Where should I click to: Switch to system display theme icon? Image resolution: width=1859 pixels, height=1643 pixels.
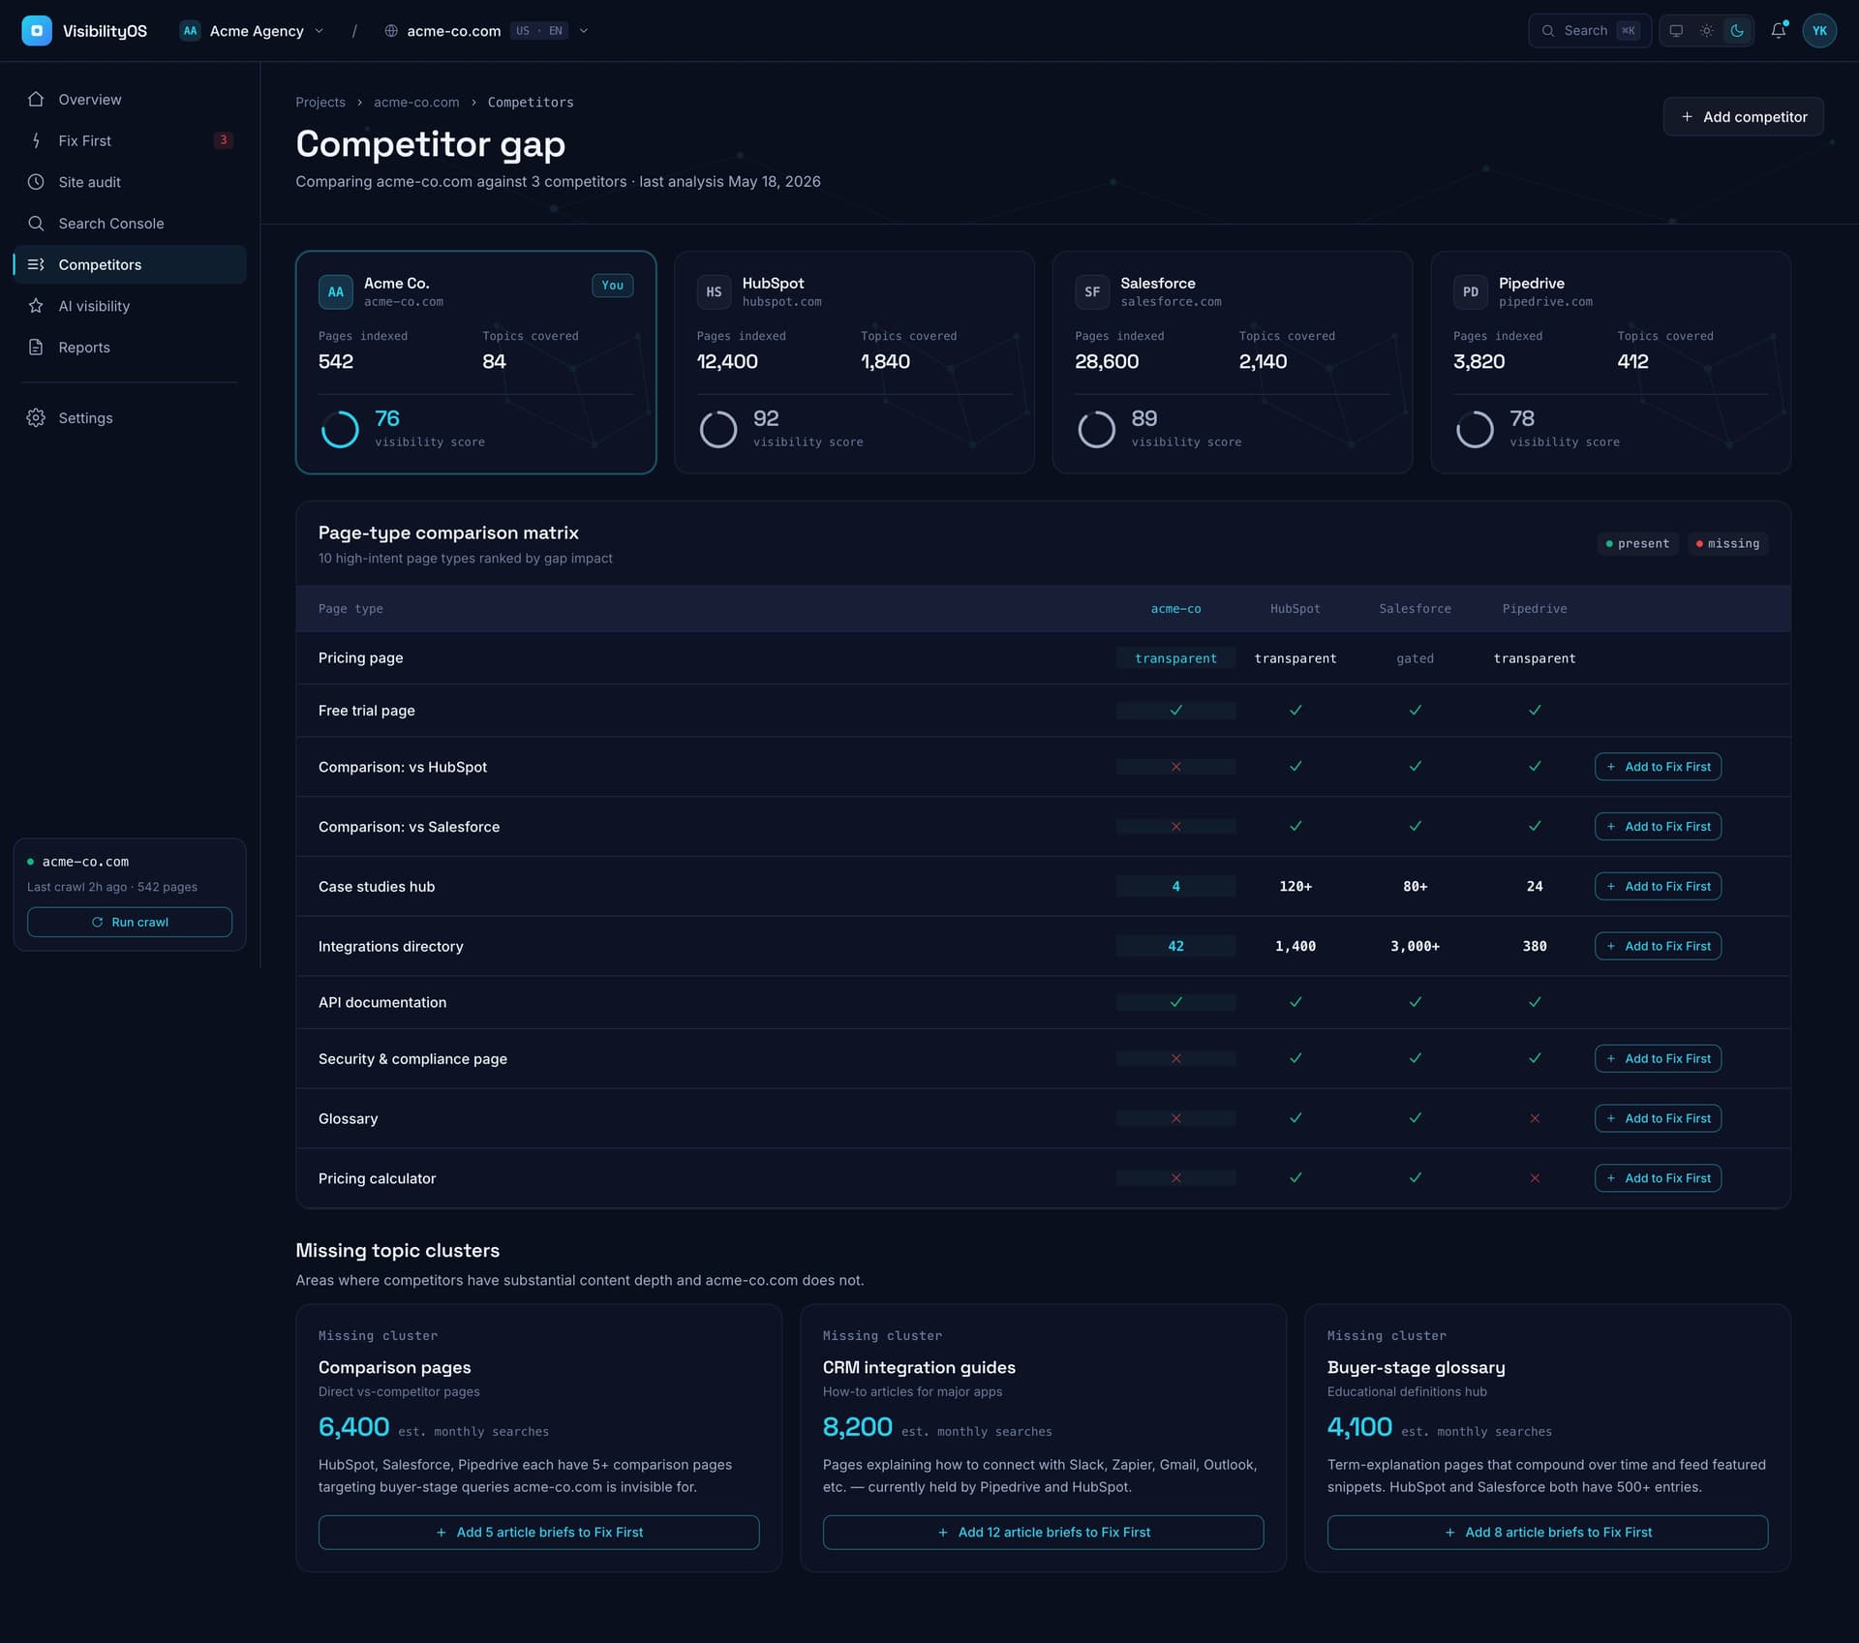click(1676, 31)
